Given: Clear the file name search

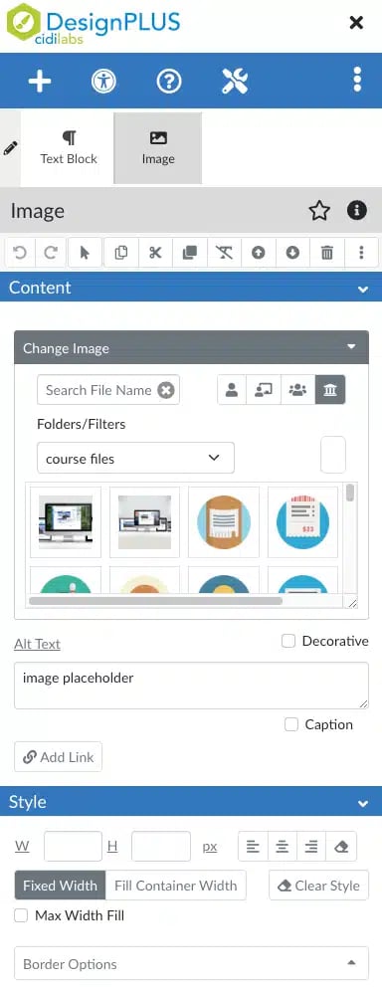Looking at the screenshot, I should [165, 391].
